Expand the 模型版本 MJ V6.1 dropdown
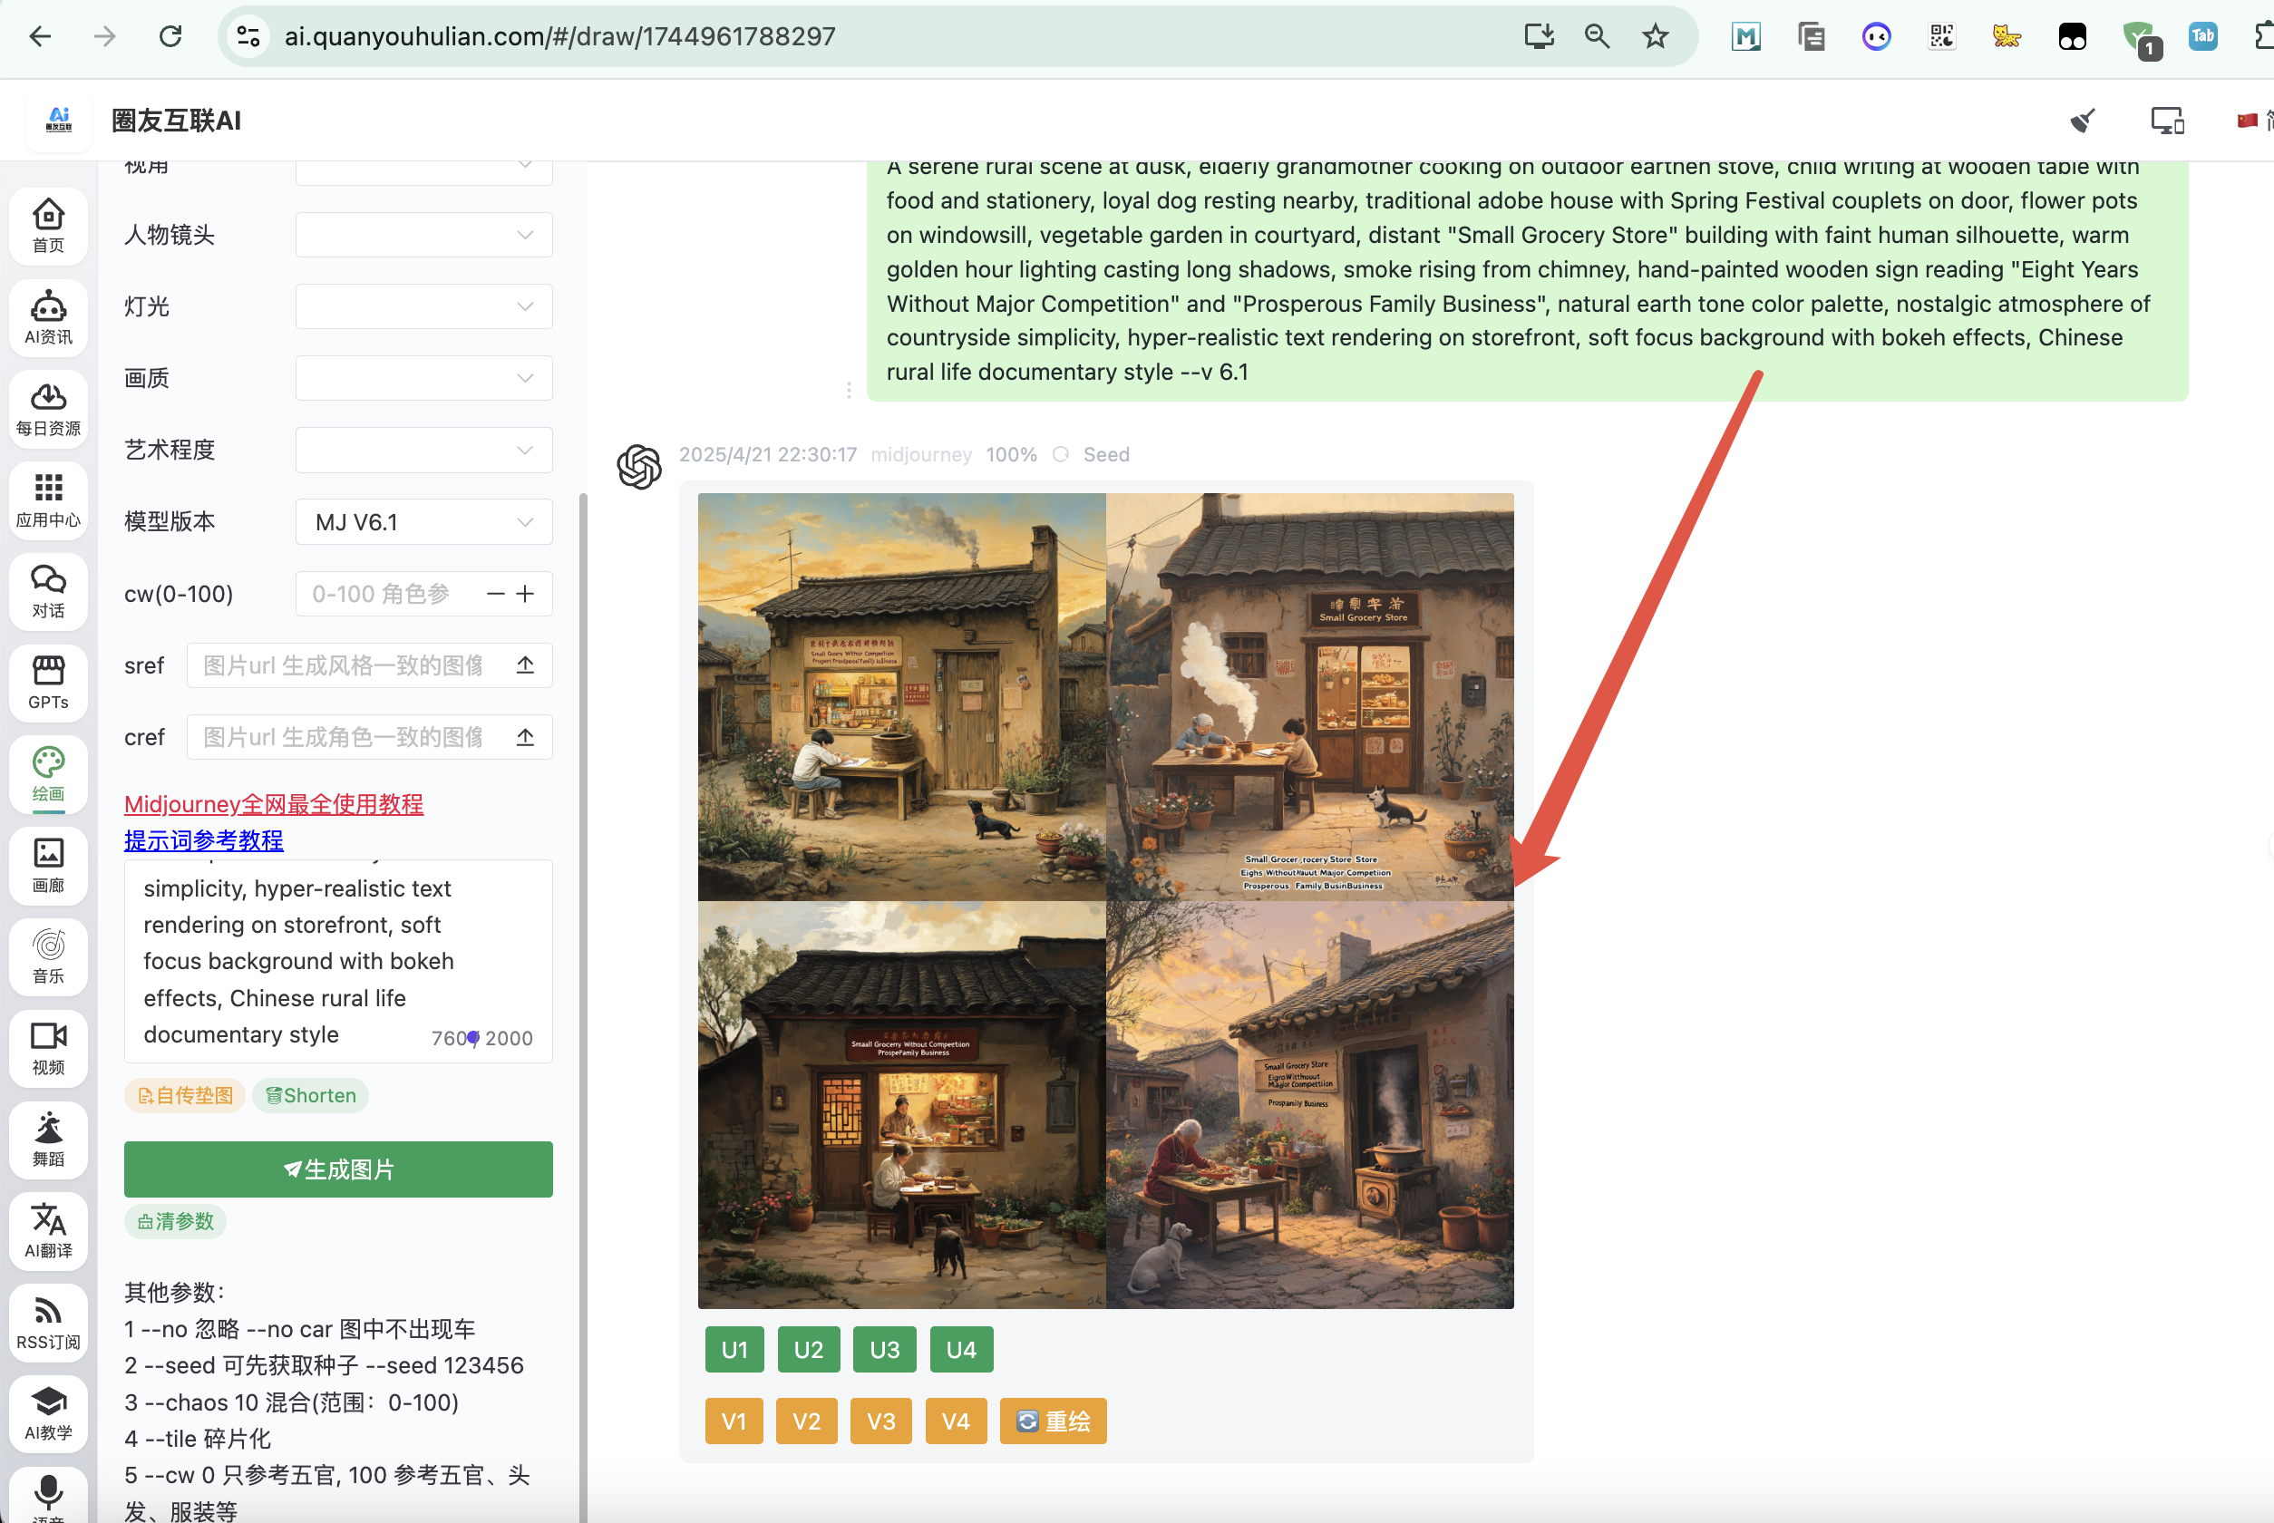Image resolution: width=2274 pixels, height=1523 pixels. [x=423, y=522]
